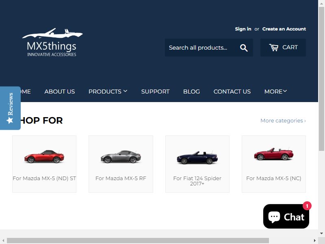Click the scroll up arrow
Viewport: 325px width, 244px height.
coord(321,3)
